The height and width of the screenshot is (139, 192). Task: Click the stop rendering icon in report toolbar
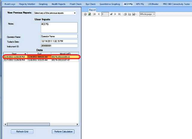click(85, 14)
